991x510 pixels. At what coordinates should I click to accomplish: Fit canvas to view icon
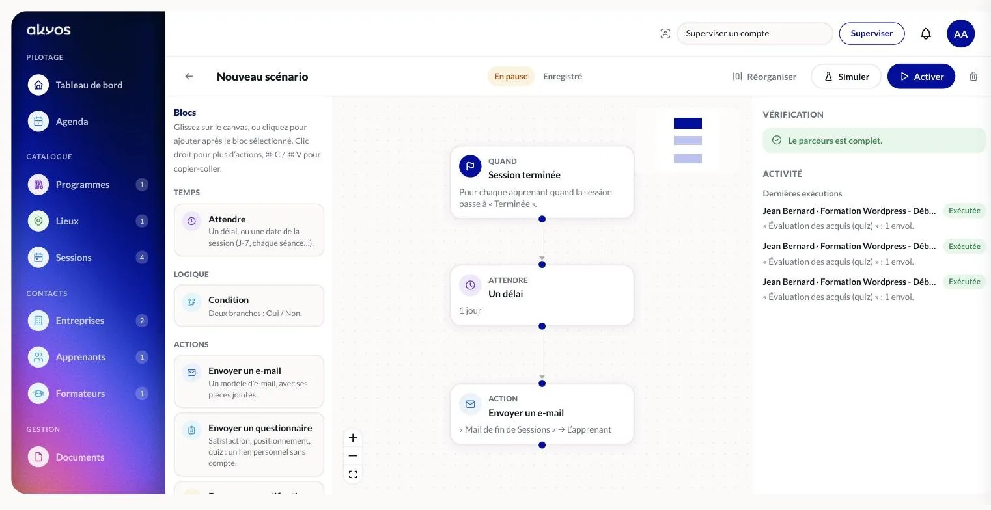tap(353, 474)
